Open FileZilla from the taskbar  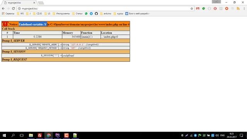tap(40, 136)
